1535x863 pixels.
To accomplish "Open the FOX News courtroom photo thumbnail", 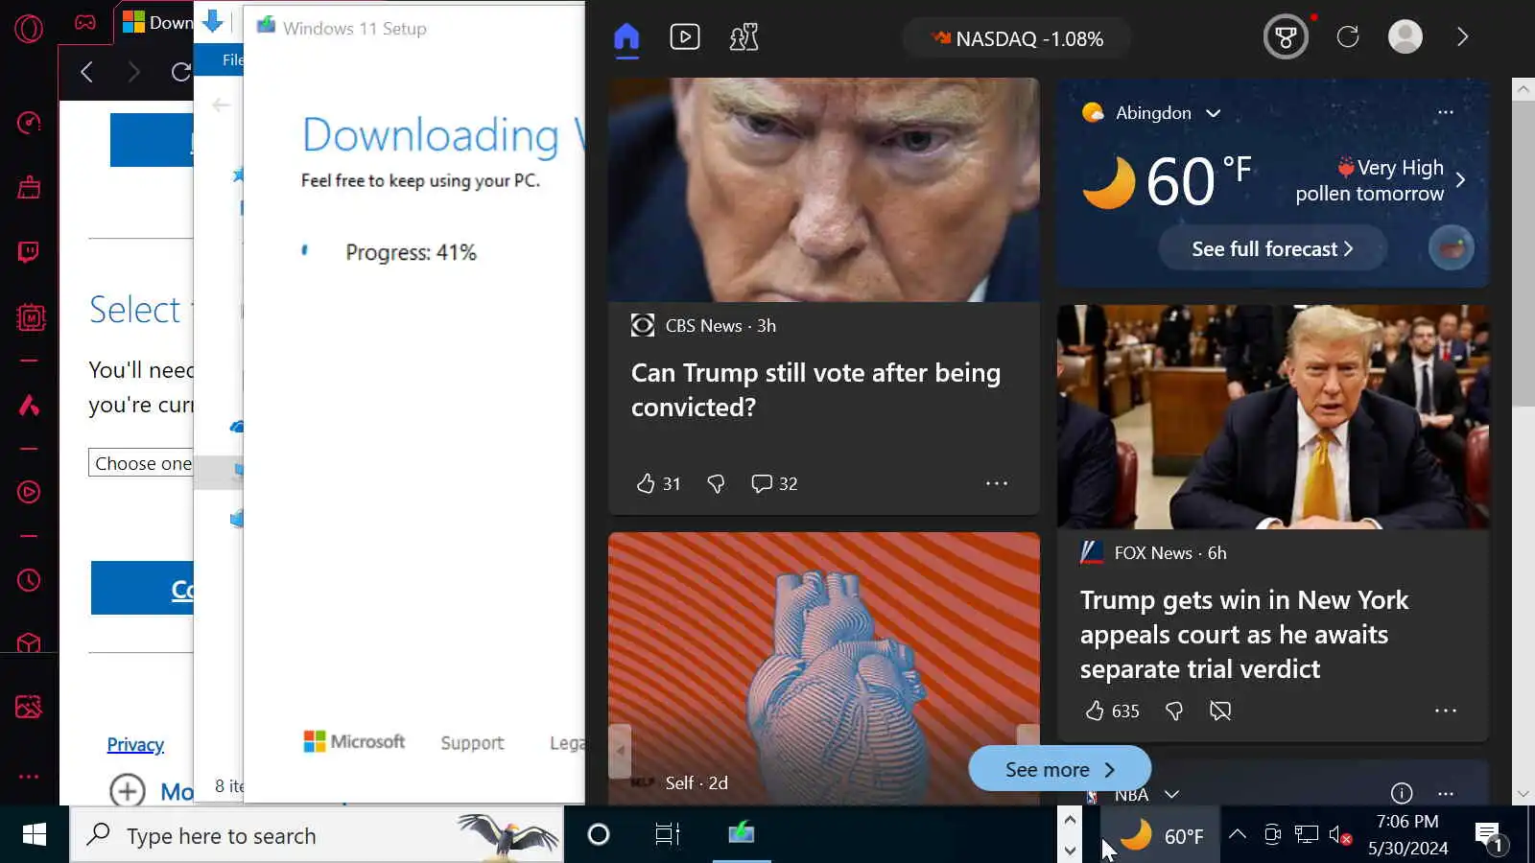I will [1273, 417].
